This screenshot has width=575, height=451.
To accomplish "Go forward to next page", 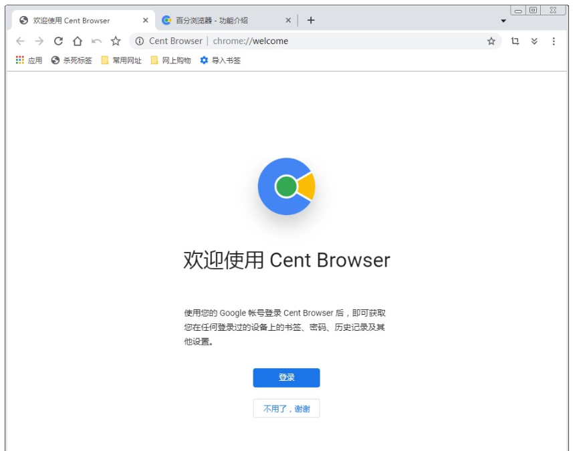I will click(39, 41).
